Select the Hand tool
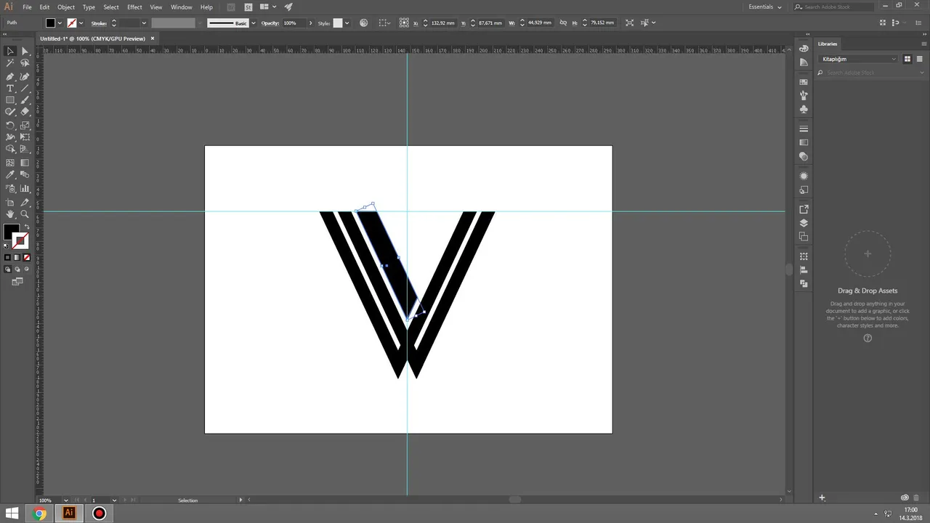Image resolution: width=930 pixels, height=523 pixels. coord(10,214)
